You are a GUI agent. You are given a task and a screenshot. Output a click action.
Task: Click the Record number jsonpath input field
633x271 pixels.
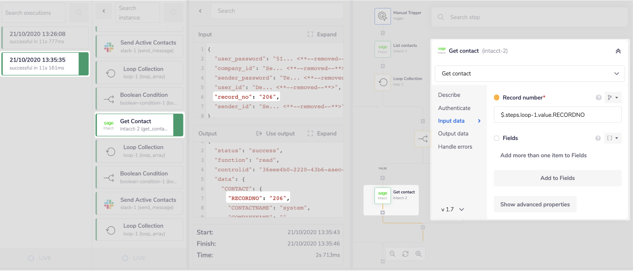click(x=557, y=114)
